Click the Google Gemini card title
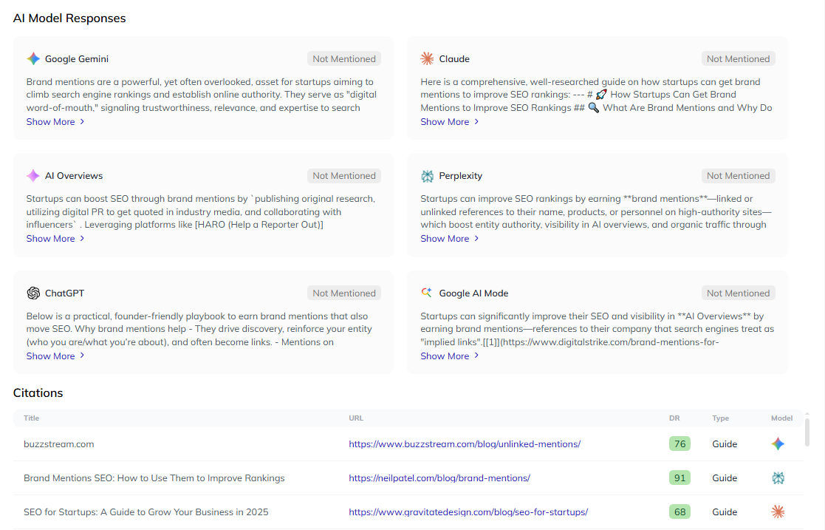This screenshot has width=825, height=530. coord(77,59)
